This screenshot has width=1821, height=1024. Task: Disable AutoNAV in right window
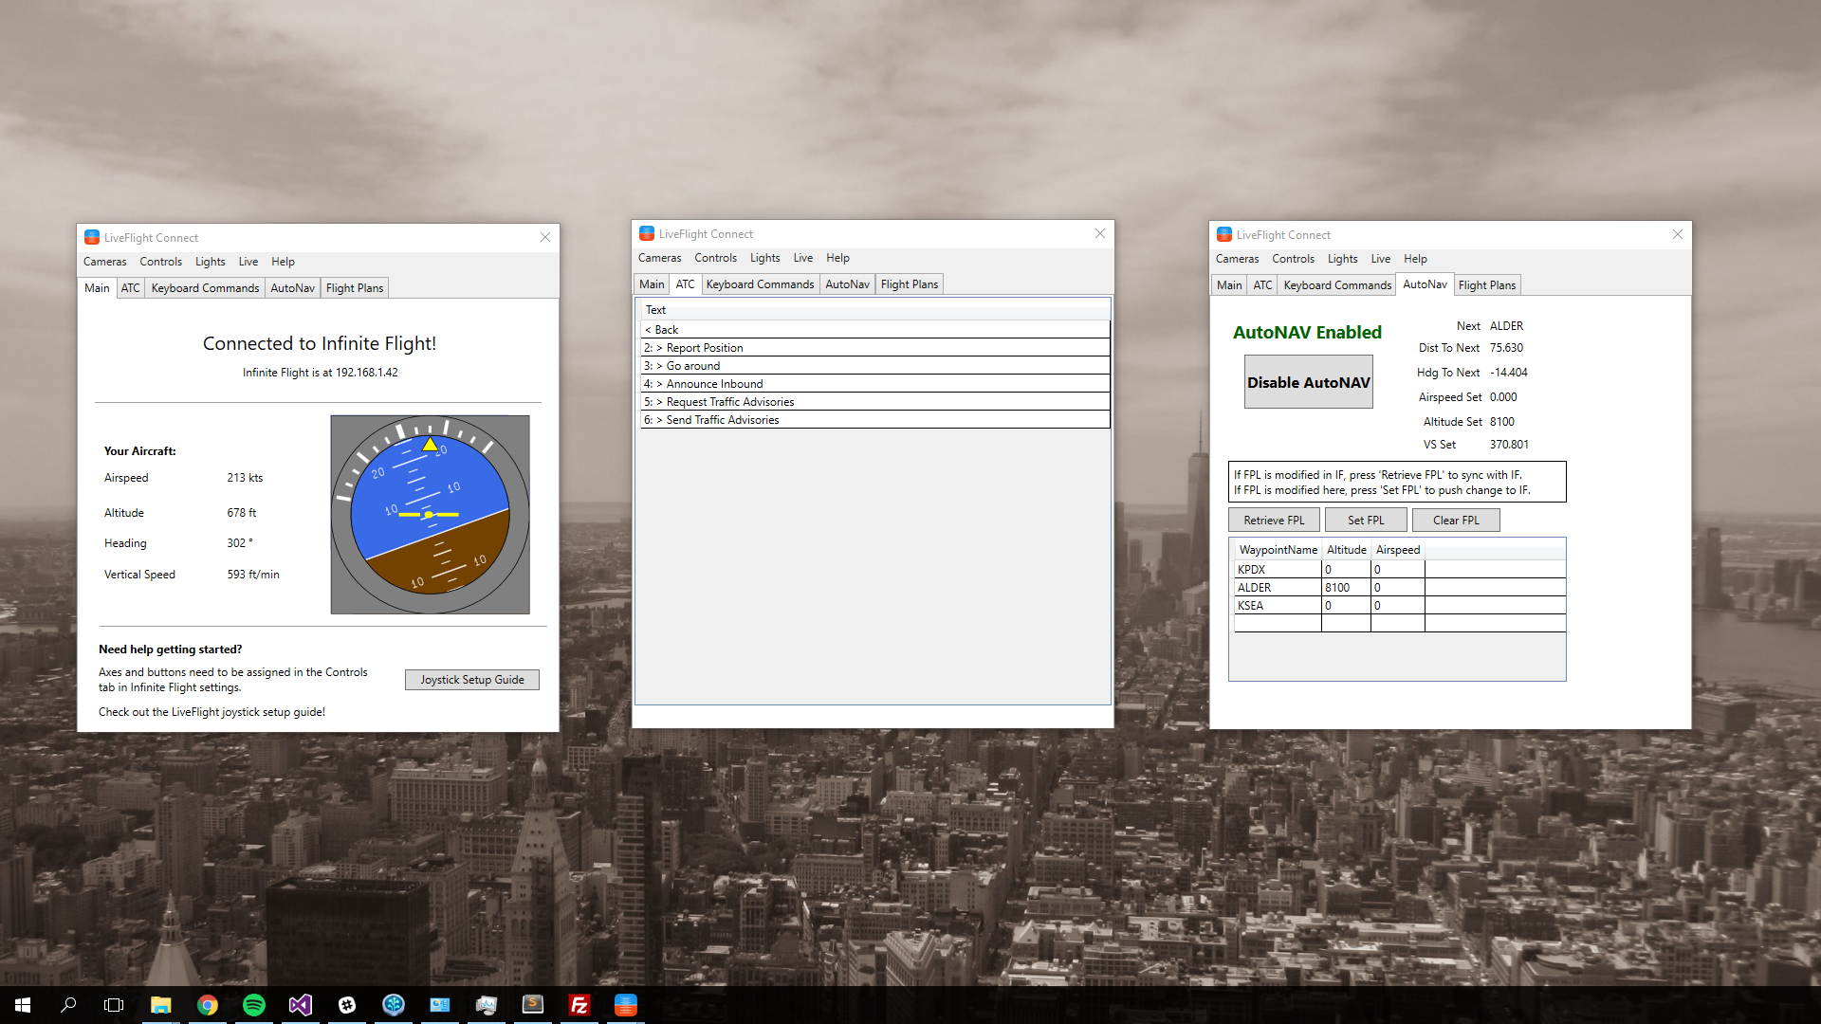click(1308, 382)
